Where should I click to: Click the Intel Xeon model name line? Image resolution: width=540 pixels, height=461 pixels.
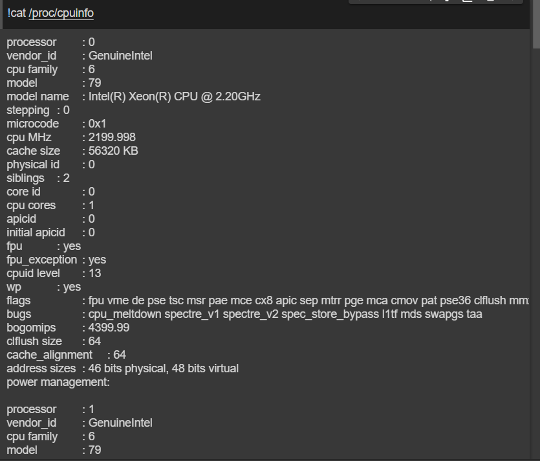pyautogui.click(x=133, y=96)
